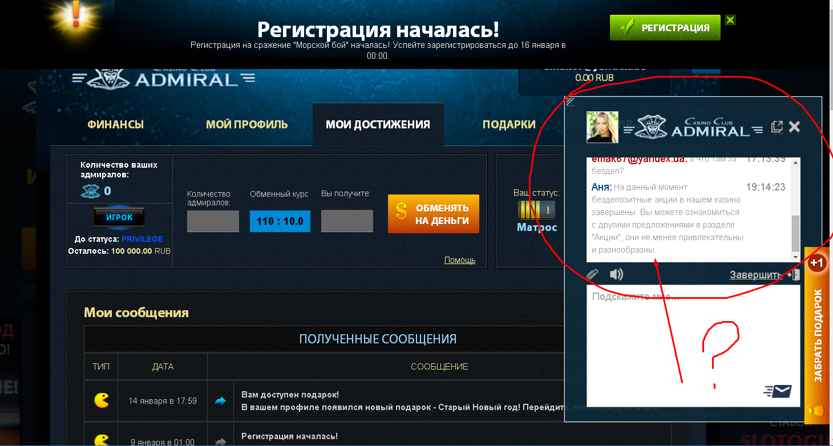Screen dimensions: 833x446
Task: Click the Игрок status button
Action: pos(119,217)
